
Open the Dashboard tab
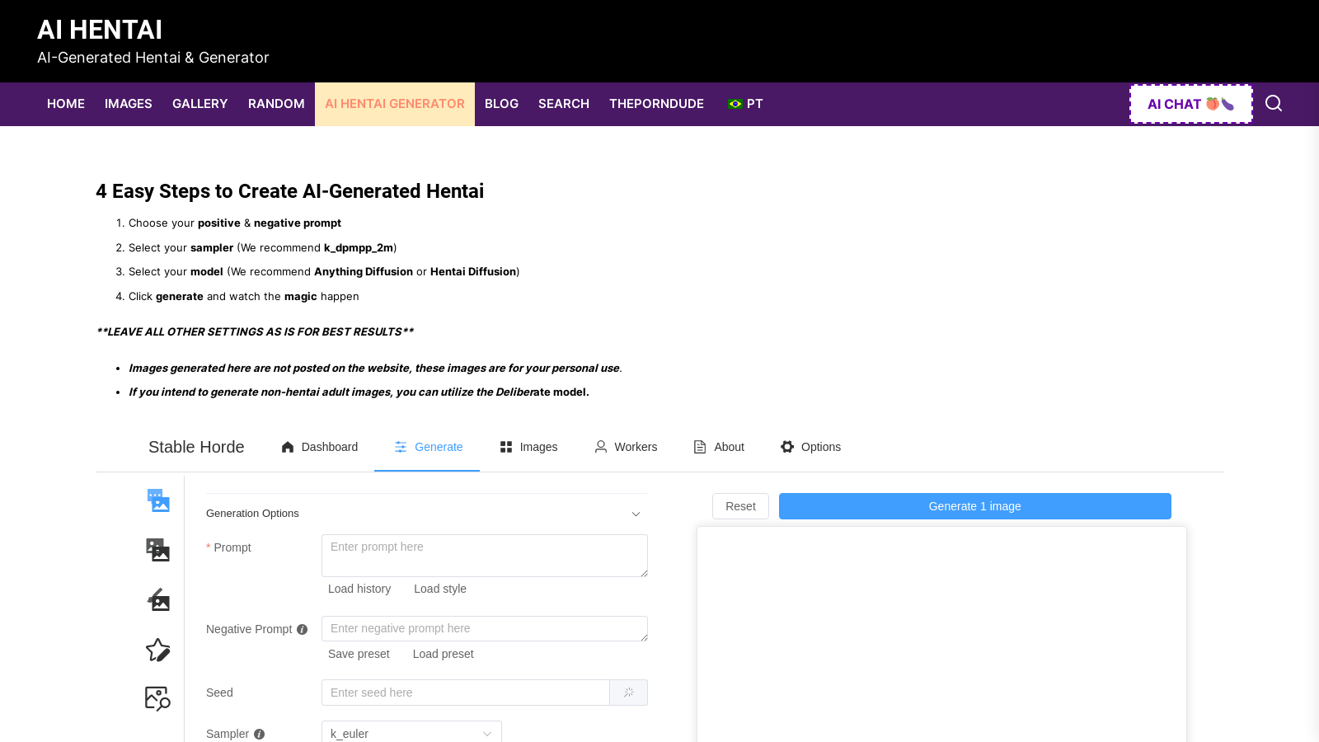(x=320, y=447)
